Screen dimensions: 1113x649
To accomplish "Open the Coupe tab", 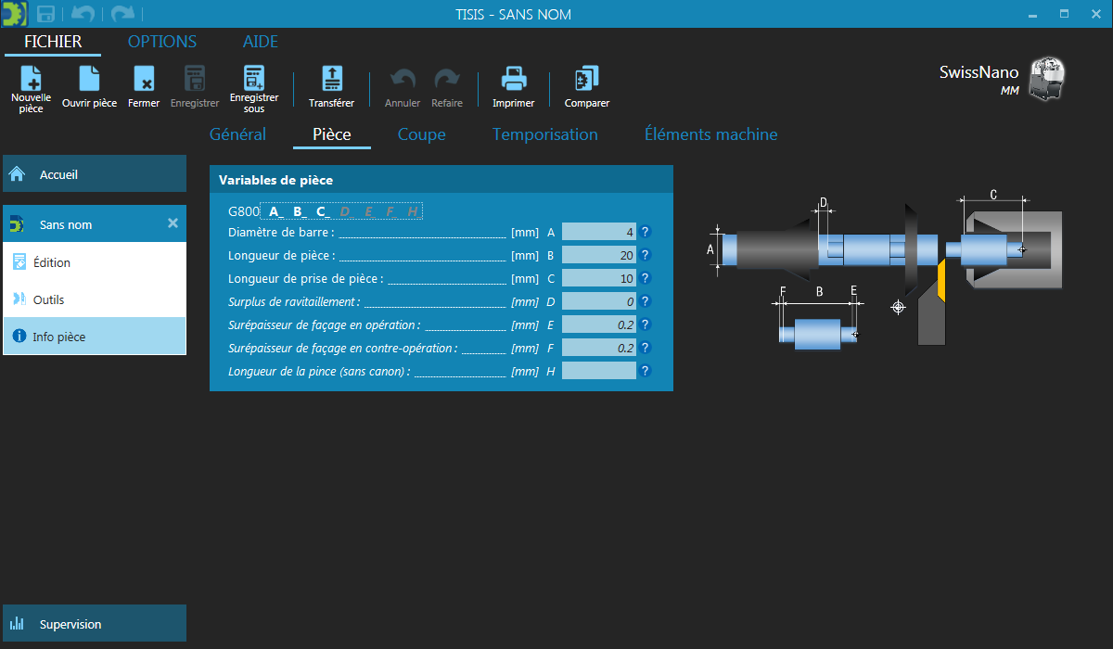I will pos(421,134).
